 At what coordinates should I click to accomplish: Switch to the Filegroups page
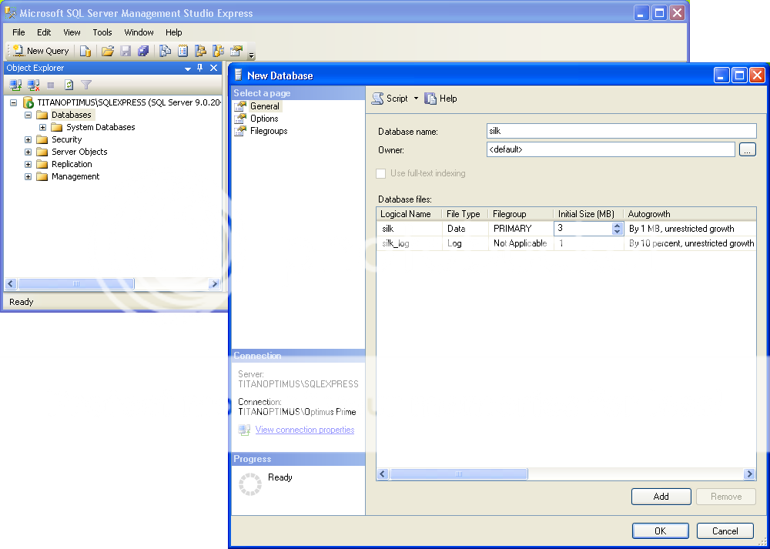click(269, 131)
